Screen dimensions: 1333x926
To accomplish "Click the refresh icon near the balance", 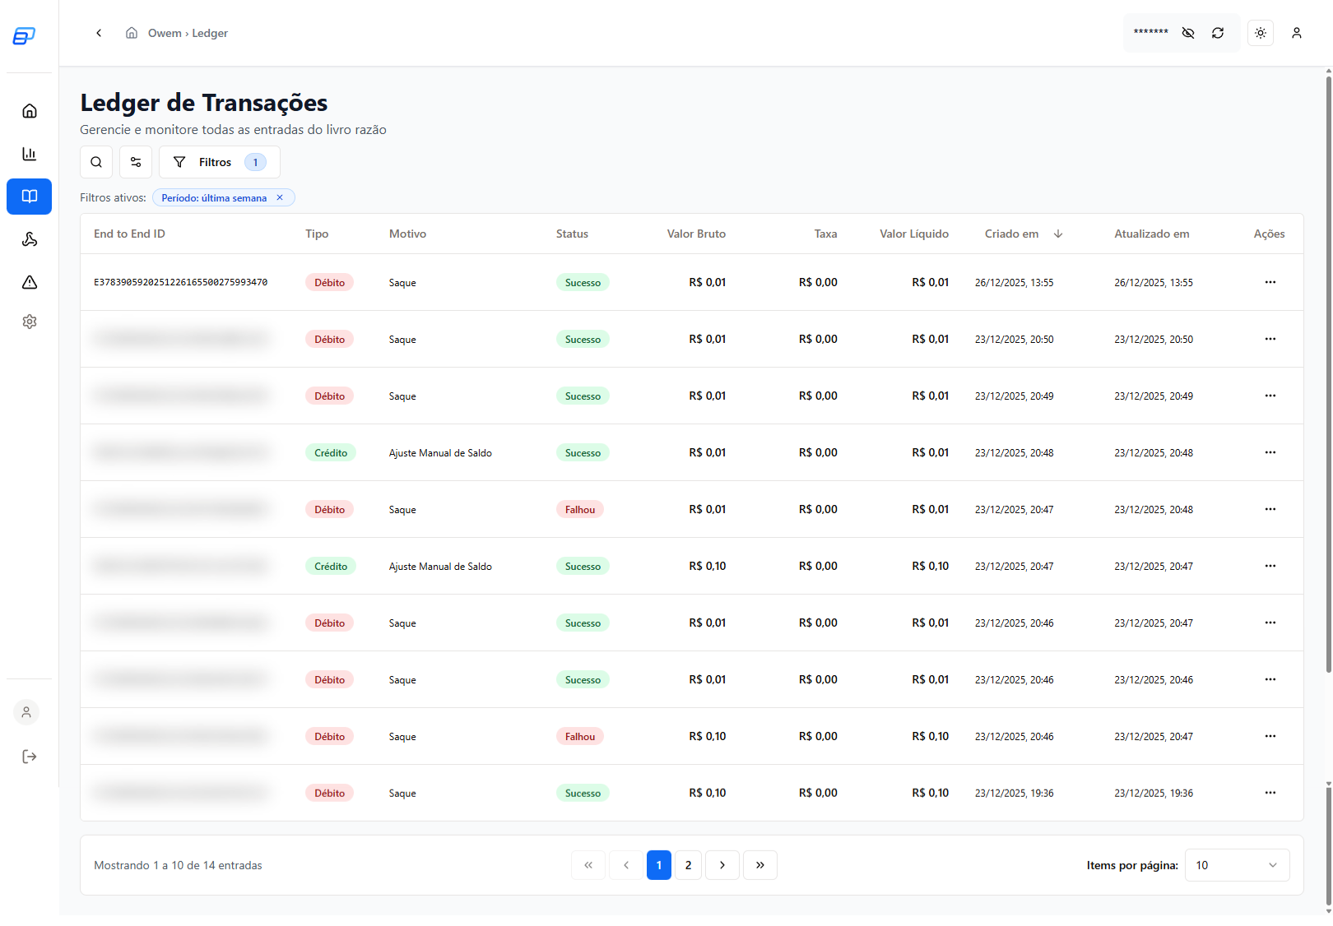I will coord(1218,33).
